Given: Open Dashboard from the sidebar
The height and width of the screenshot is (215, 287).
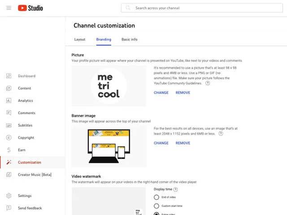Looking at the screenshot, I should pos(27,76).
